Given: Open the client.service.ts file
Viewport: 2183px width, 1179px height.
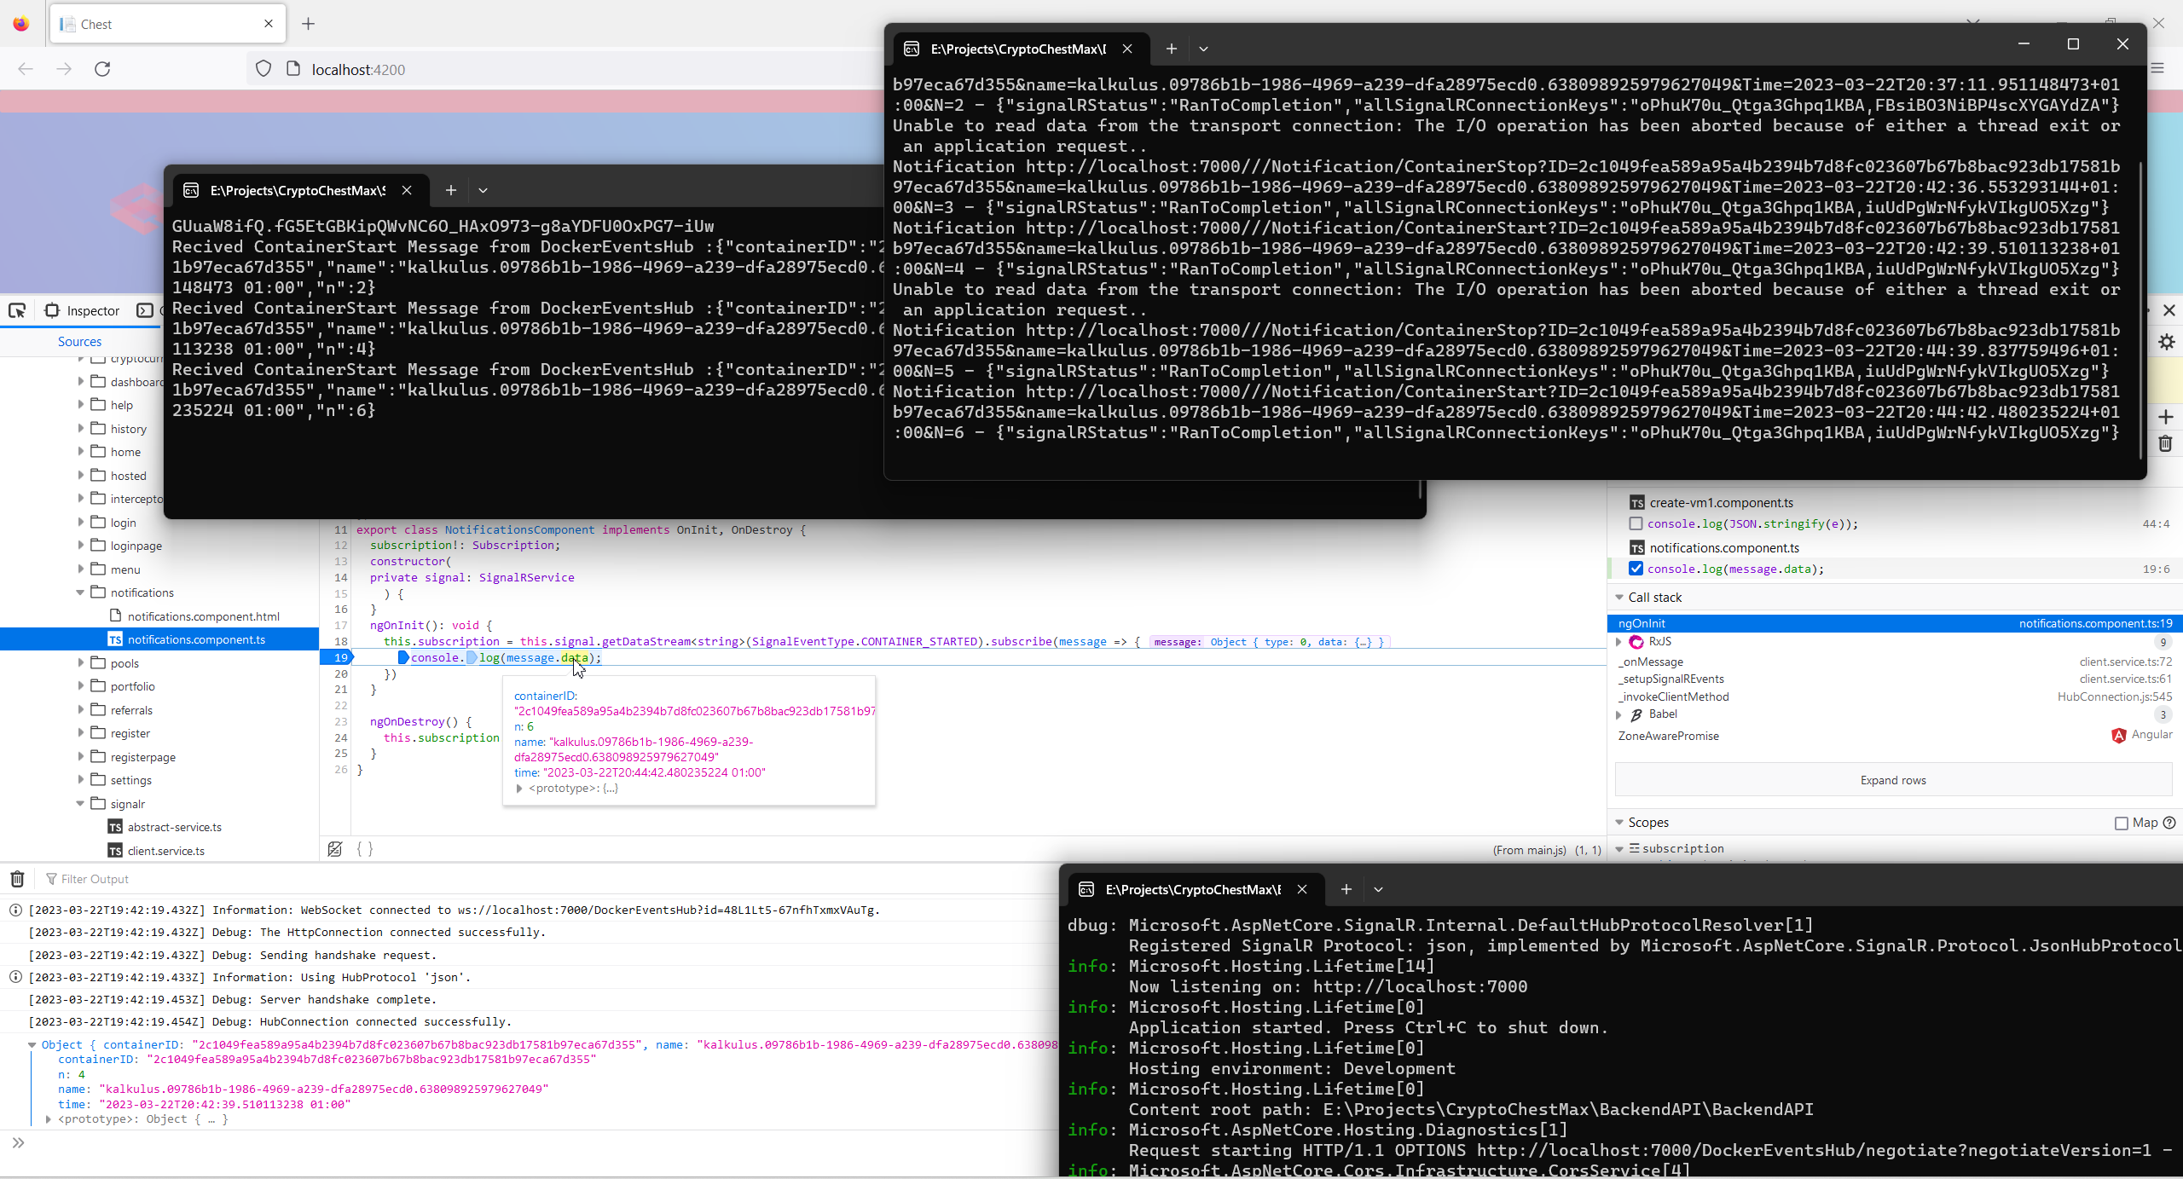Looking at the screenshot, I should point(165,851).
